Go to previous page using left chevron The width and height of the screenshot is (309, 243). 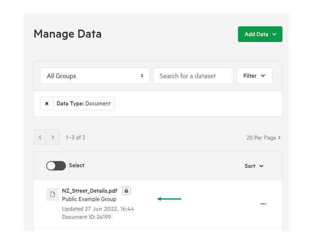[x=40, y=137]
